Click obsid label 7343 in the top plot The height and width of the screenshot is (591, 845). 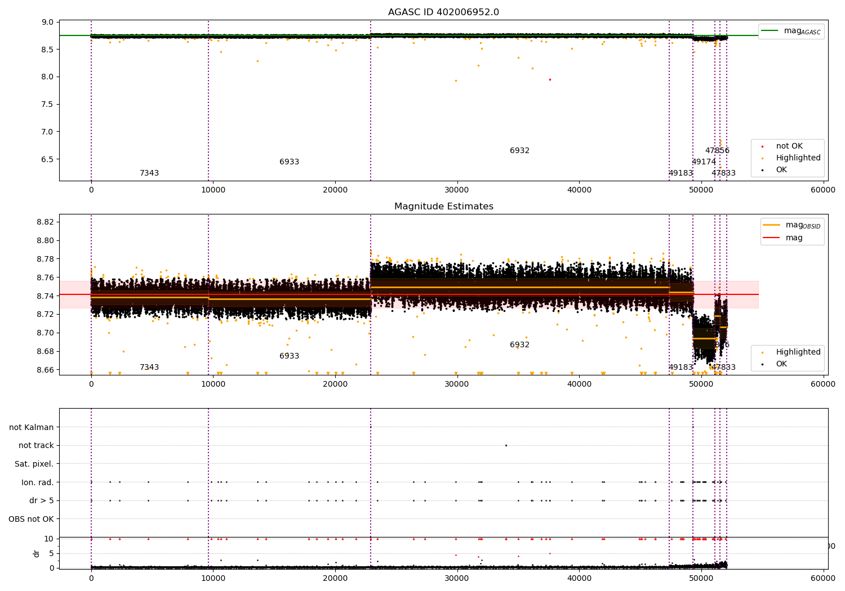pyautogui.click(x=149, y=173)
